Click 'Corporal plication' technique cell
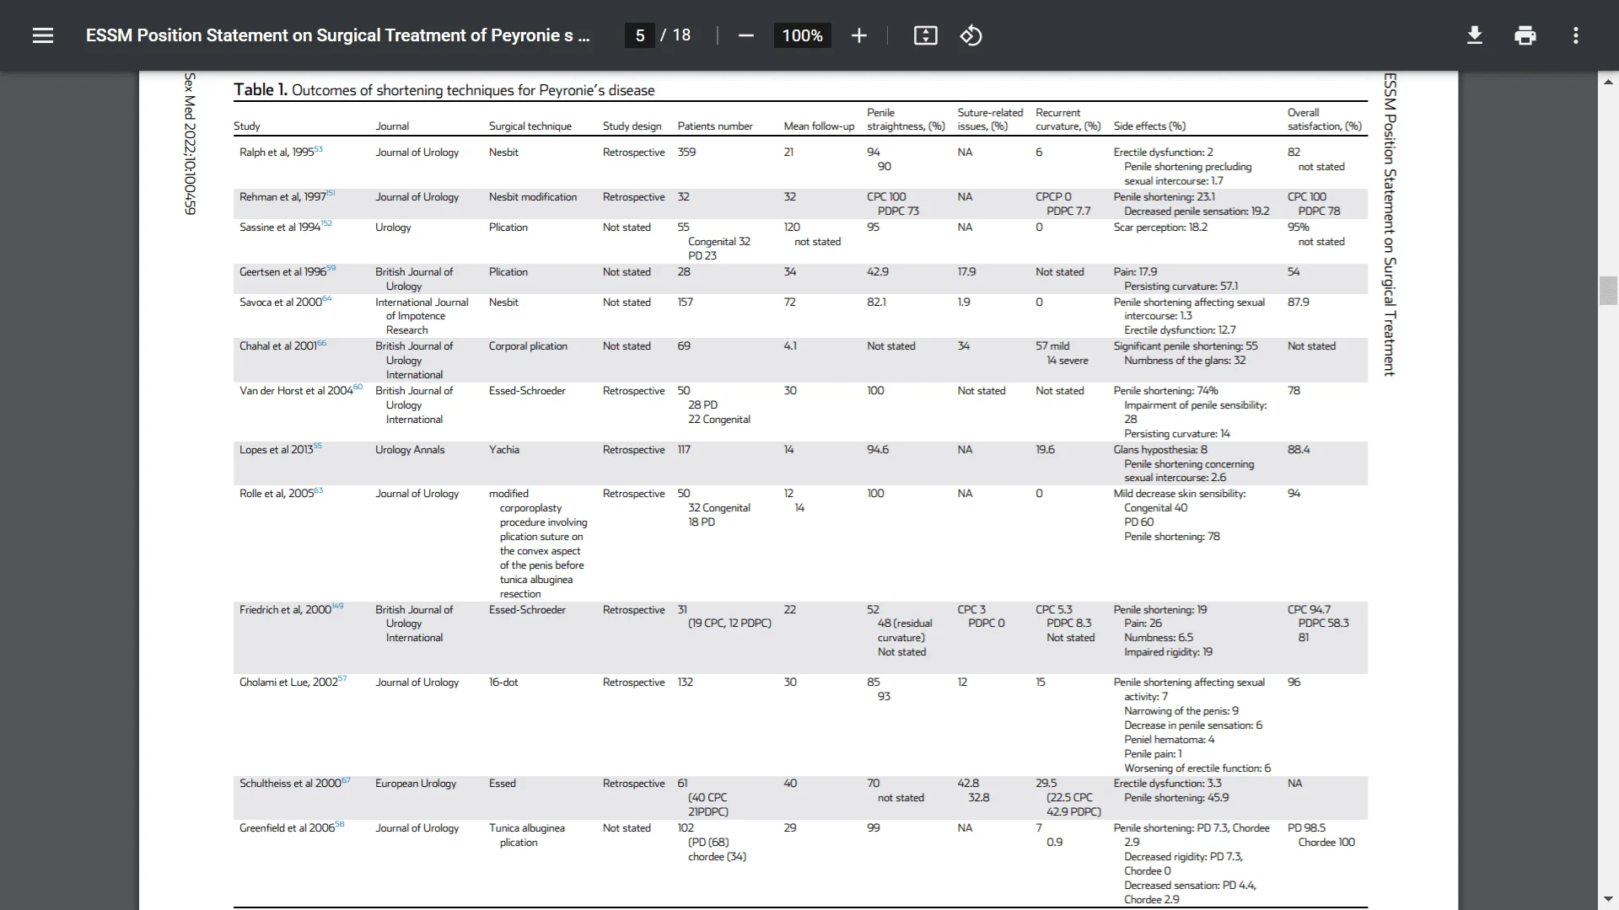 pyautogui.click(x=528, y=346)
